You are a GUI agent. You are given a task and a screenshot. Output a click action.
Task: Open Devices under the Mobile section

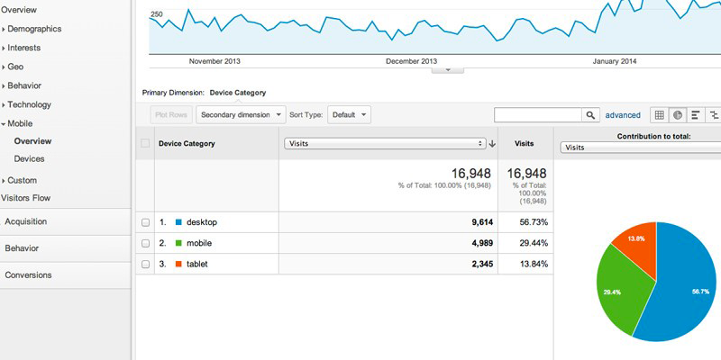coord(29,158)
